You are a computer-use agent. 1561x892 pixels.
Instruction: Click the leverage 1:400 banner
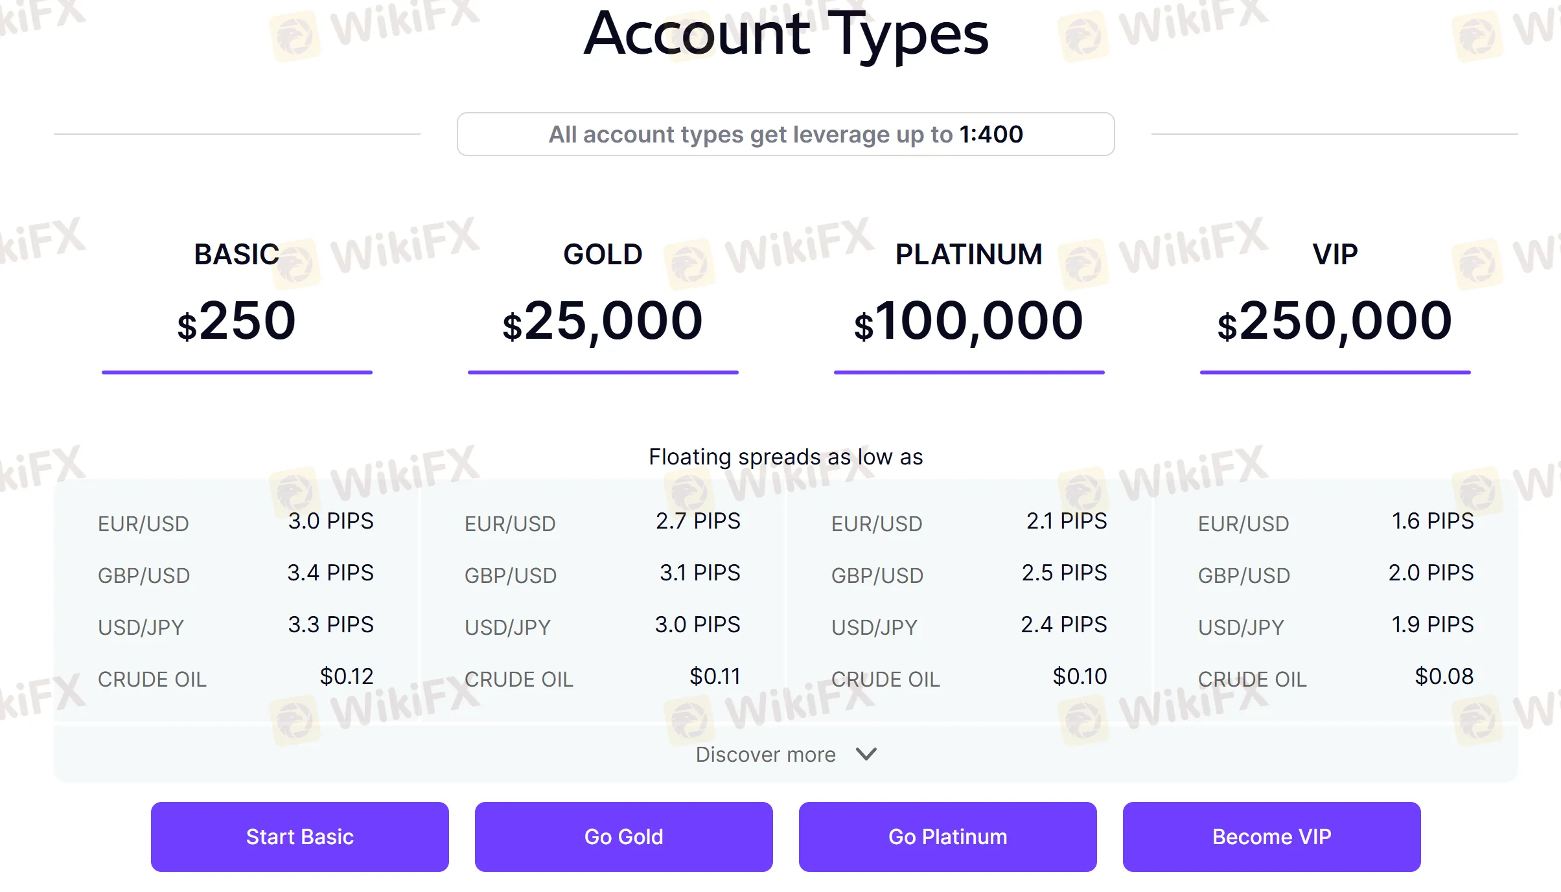[785, 134]
